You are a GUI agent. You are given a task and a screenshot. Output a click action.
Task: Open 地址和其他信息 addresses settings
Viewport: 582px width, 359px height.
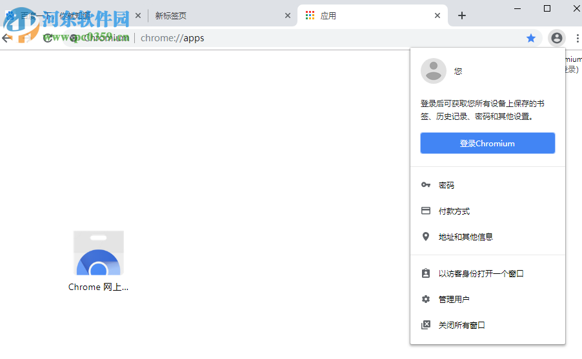click(487, 237)
